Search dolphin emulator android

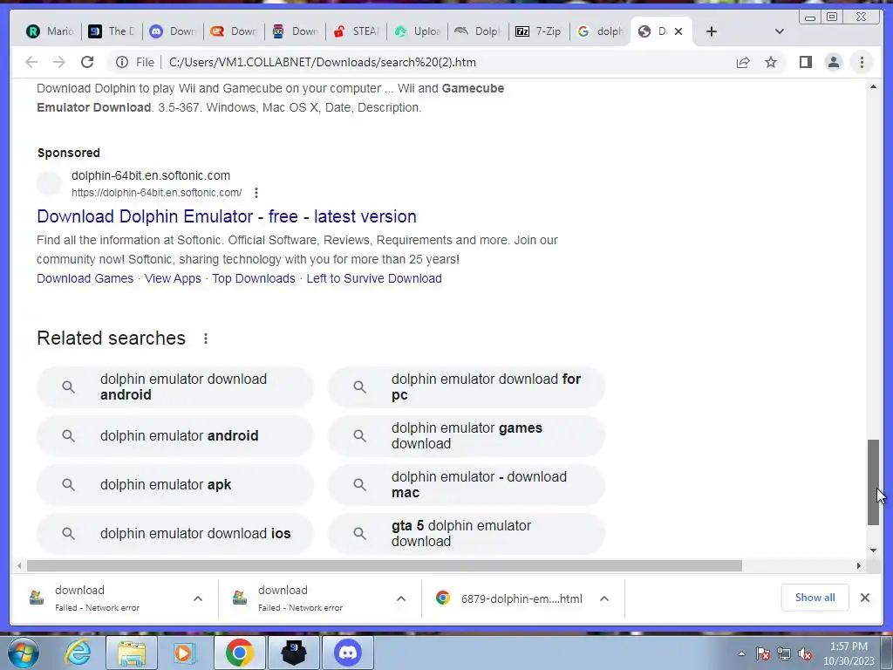point(174,436)
